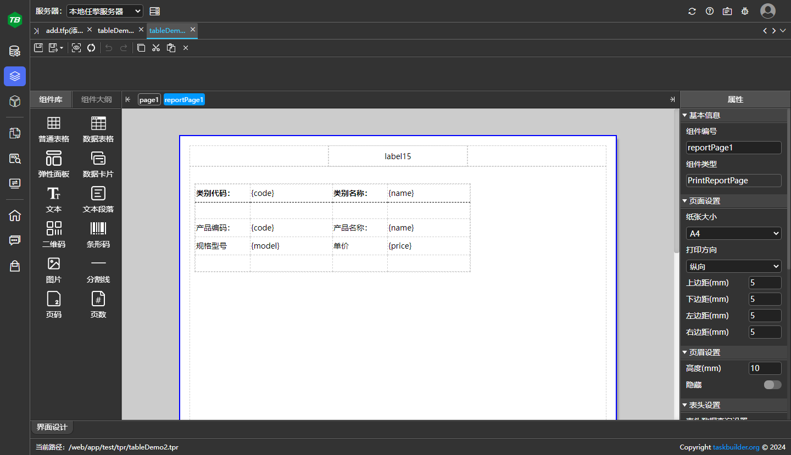
Task: Select the 页码 page number component
Action: (54, 305)
